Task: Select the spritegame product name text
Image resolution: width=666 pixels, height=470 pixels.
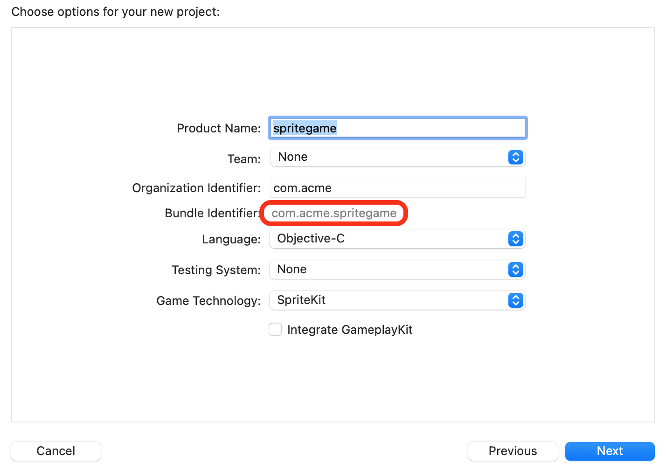Action: tap(305, 128)
